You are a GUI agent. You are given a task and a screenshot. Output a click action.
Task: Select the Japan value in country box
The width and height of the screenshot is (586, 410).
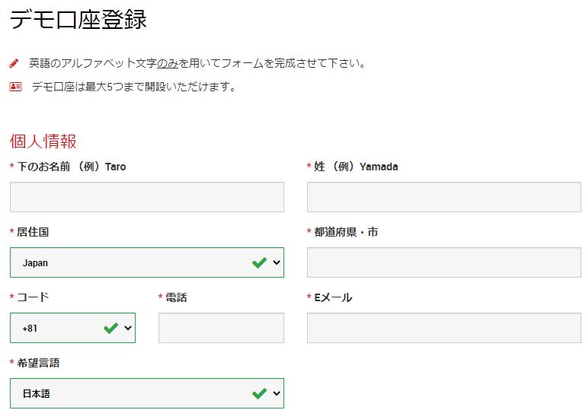[35, 263]
